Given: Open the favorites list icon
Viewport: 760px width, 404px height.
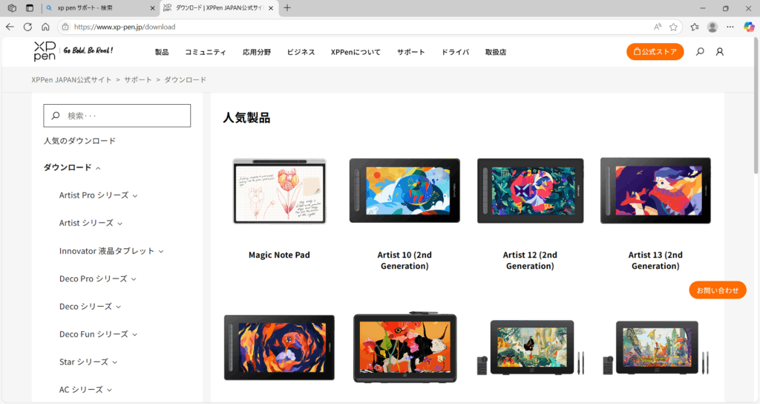Looking at the screenshot, I should pos(695,27).
